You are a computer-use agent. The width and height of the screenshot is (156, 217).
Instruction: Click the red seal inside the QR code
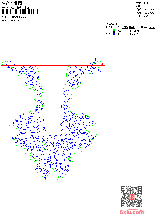pos(131,197)
